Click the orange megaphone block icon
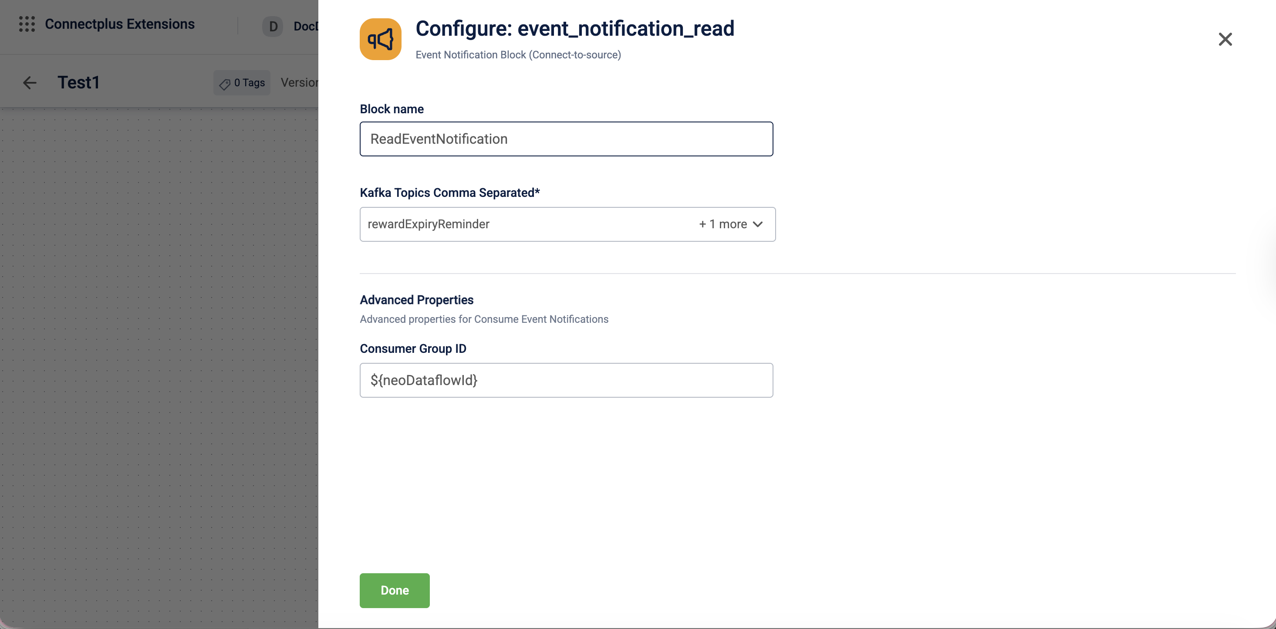The image size is (1276, 629). [380, 40]
